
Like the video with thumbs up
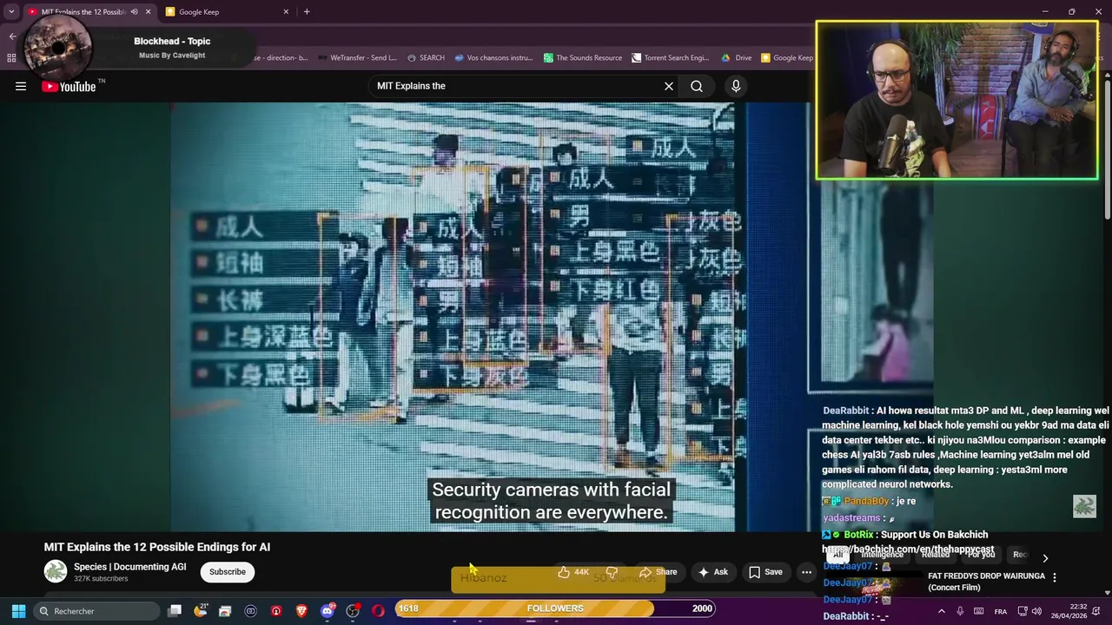tap(573, 572)
